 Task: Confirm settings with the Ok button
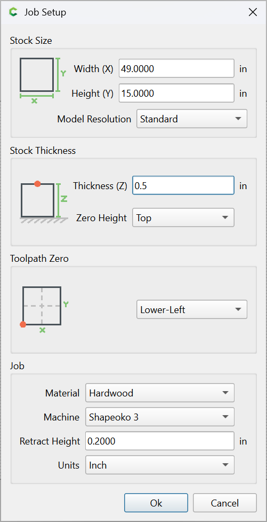point(156,503)
